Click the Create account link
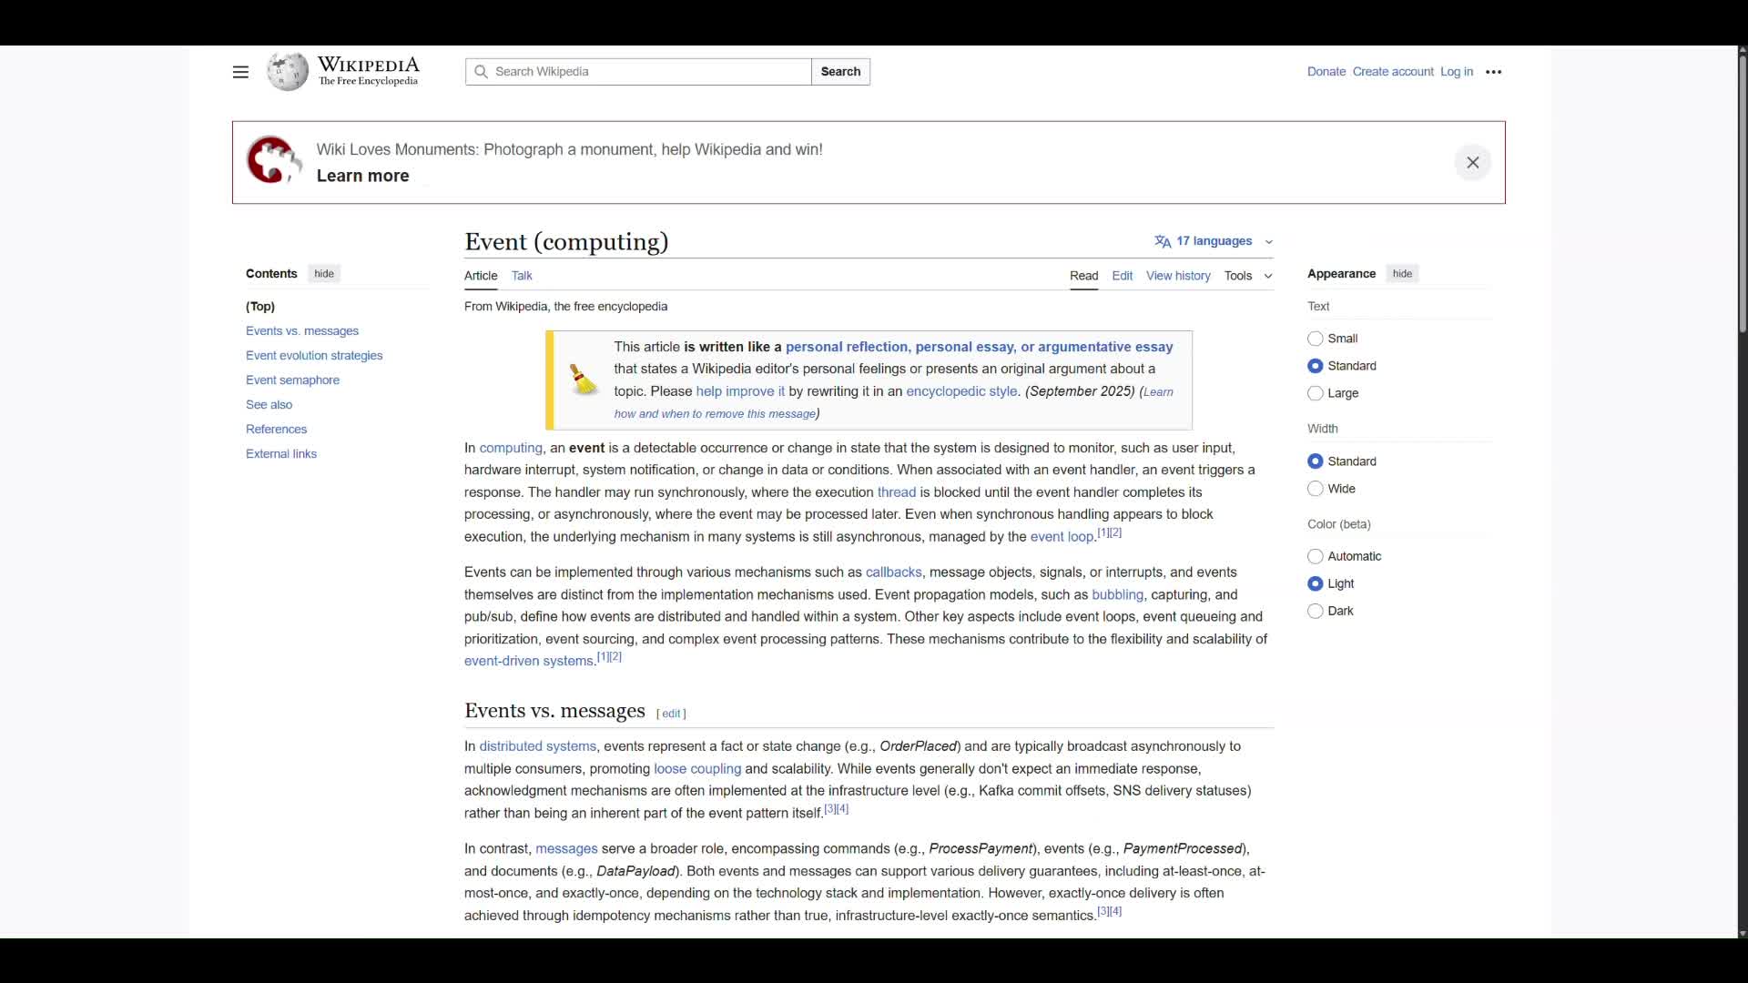The image size is (1748, 983). [x=1392, y=72]
